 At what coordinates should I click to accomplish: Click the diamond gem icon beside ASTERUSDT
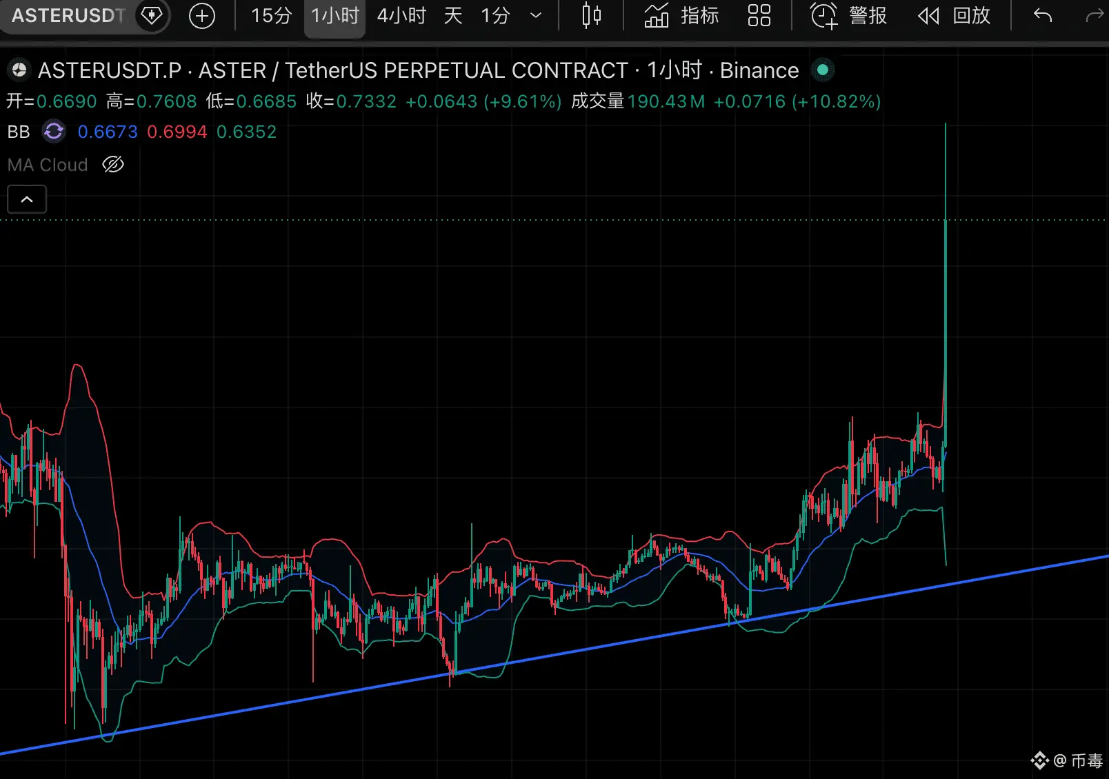[152, 15]
